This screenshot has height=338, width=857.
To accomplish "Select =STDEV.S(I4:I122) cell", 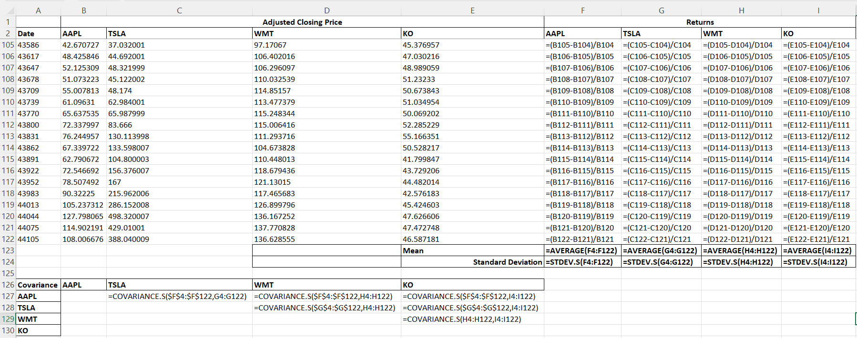I will (x=818, y=262).
